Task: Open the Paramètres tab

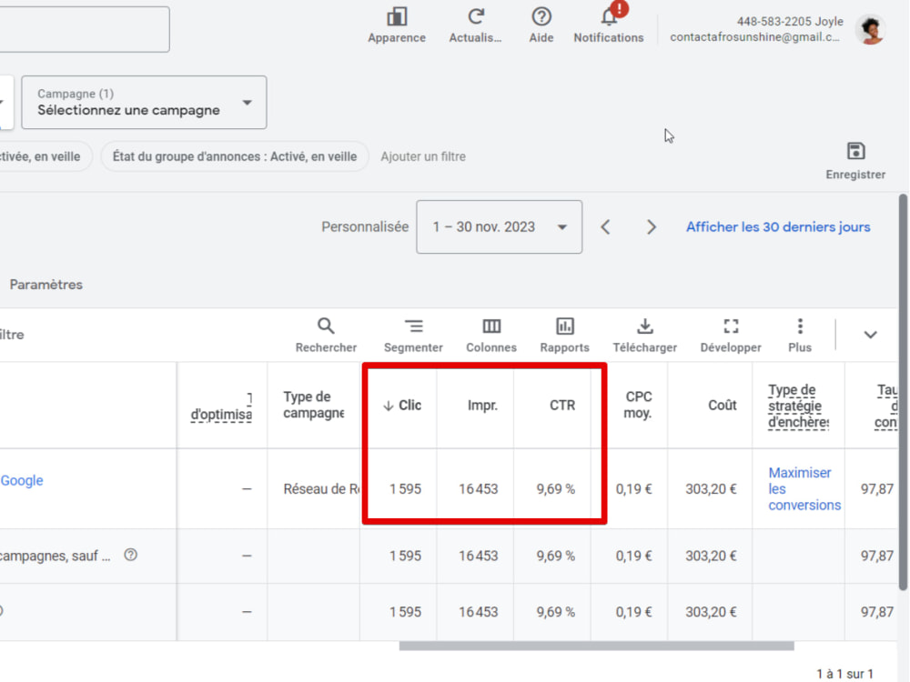Action: click(45, 285)
